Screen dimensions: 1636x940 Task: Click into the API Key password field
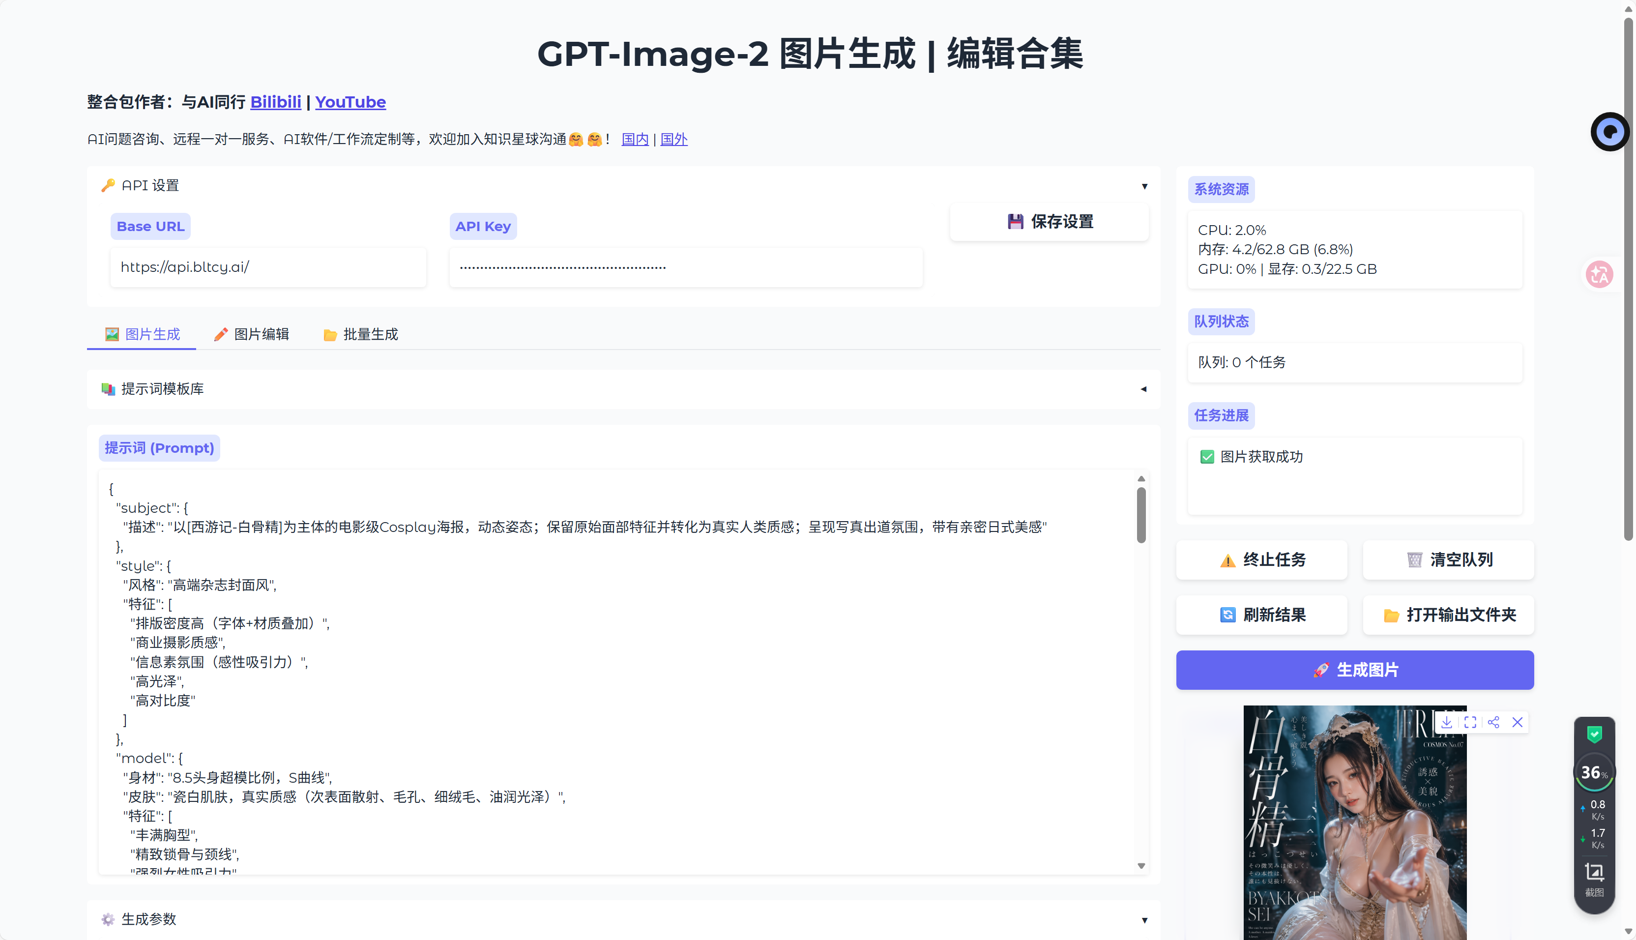[x=686, y=267]
